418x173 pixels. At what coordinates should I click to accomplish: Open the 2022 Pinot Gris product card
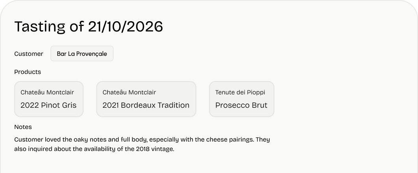(49, 99)
